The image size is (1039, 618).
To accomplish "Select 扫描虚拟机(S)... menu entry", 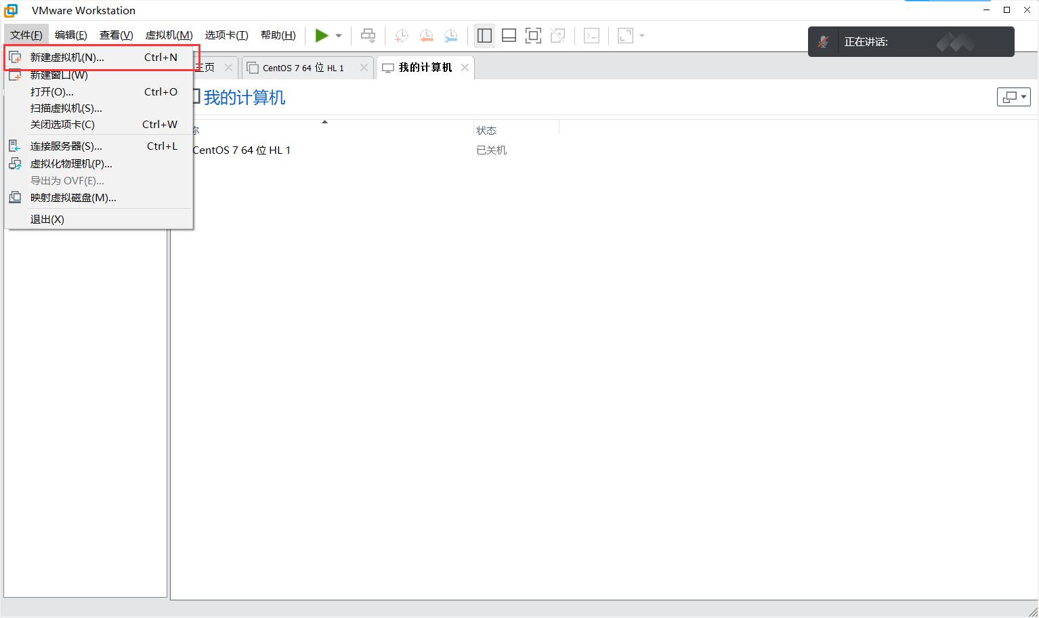I will pyautogui.click(x=99, y=108).
